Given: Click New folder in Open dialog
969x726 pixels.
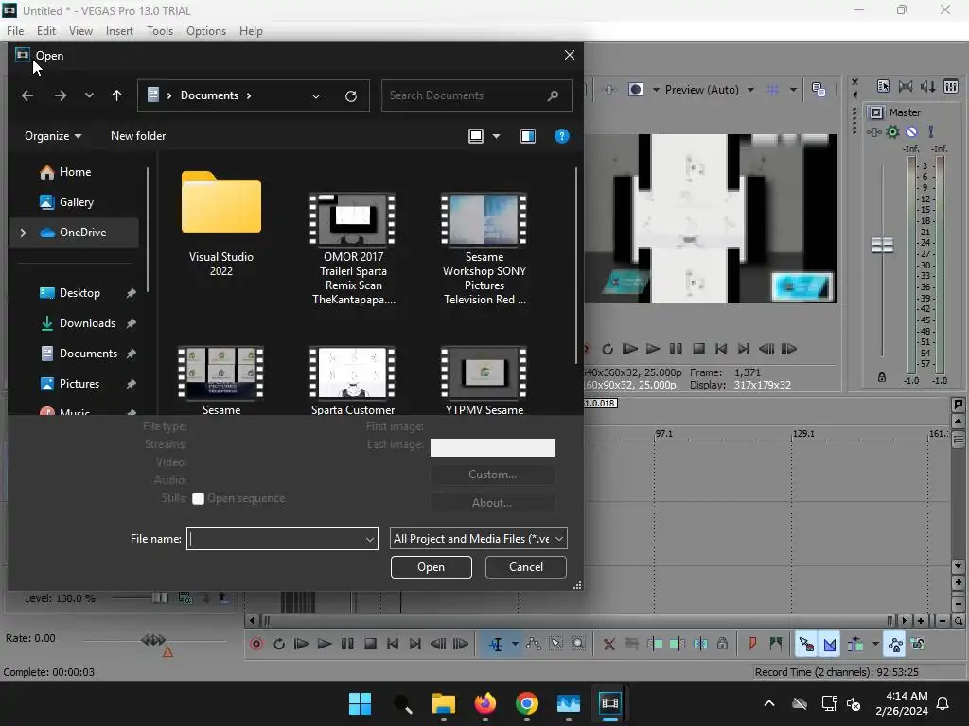Looking at the screenshot, I should click(x=138, y=136).
